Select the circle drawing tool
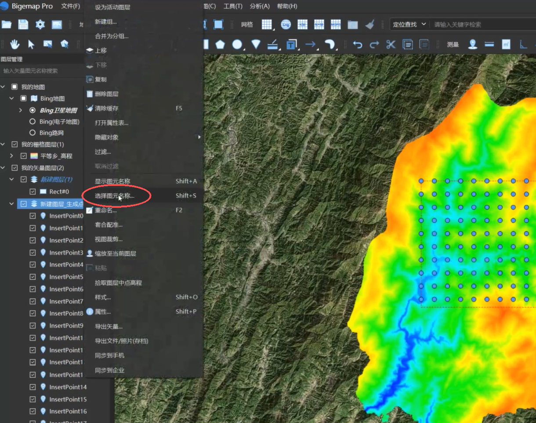This screenshot has width=536, height=423. tap(237, 44)
